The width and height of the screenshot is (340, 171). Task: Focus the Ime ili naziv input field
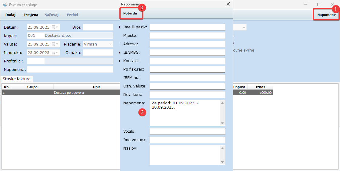(187, 27)
